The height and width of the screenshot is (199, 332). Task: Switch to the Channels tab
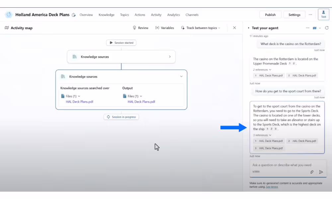[x=192, y=15]
